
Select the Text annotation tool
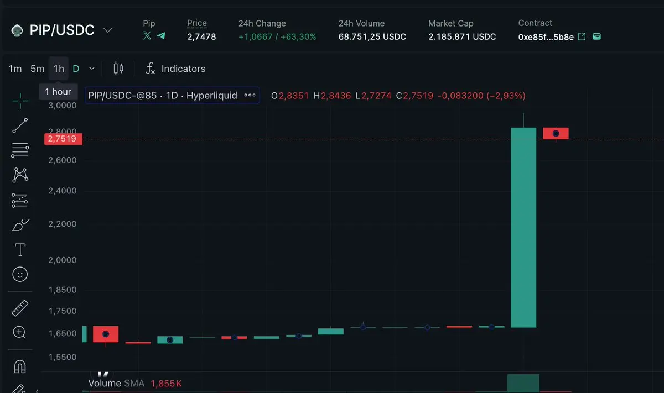pyautogui.click(x=20, y=250)
